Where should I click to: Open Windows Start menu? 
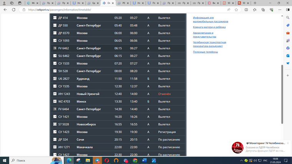point(5,161)
